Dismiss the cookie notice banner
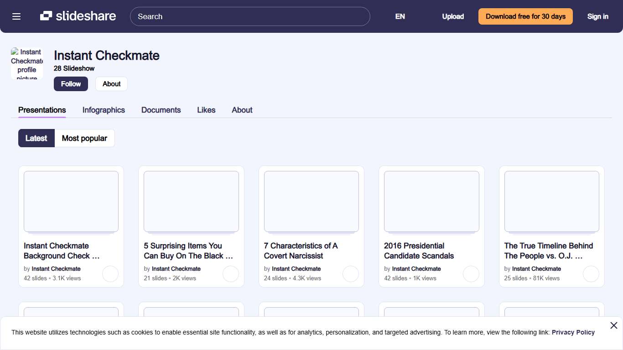This screenshot has width=623, height=350. click(613, 325)
